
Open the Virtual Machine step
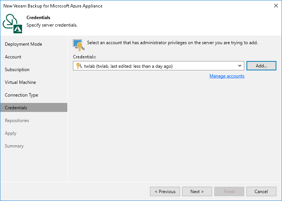point(21,82)
